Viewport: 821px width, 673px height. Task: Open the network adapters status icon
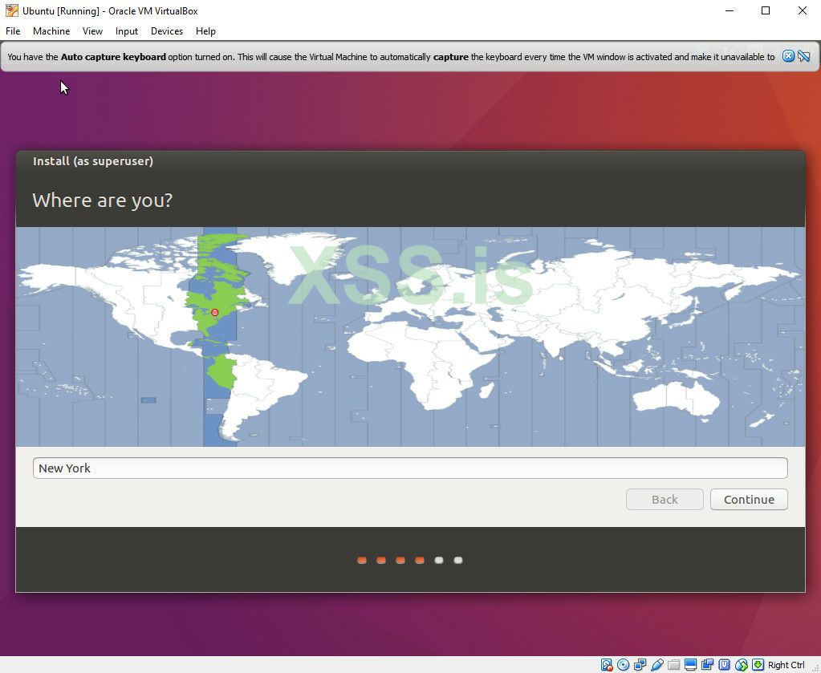click(640, 665)
